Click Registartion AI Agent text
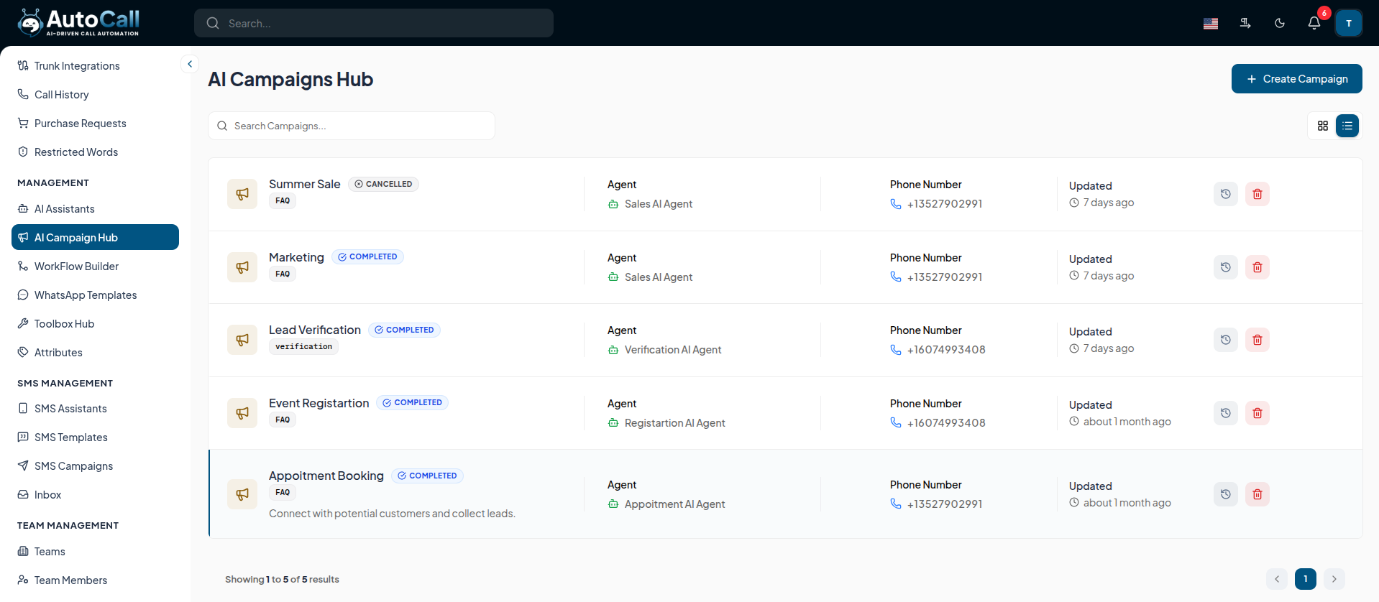Image resolution: width=1379 pixels, height=602 pixels. [x=674, y=423]
